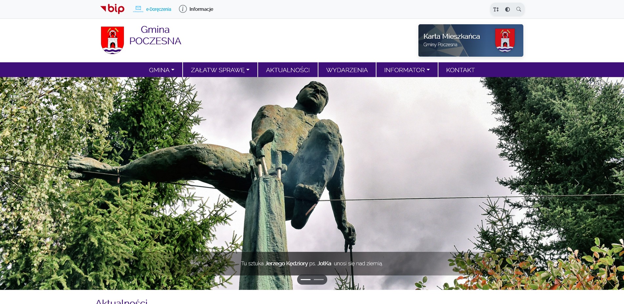Go to next carousel slide arrow
Screen dimensions: 624x304
tap(577, 183)
